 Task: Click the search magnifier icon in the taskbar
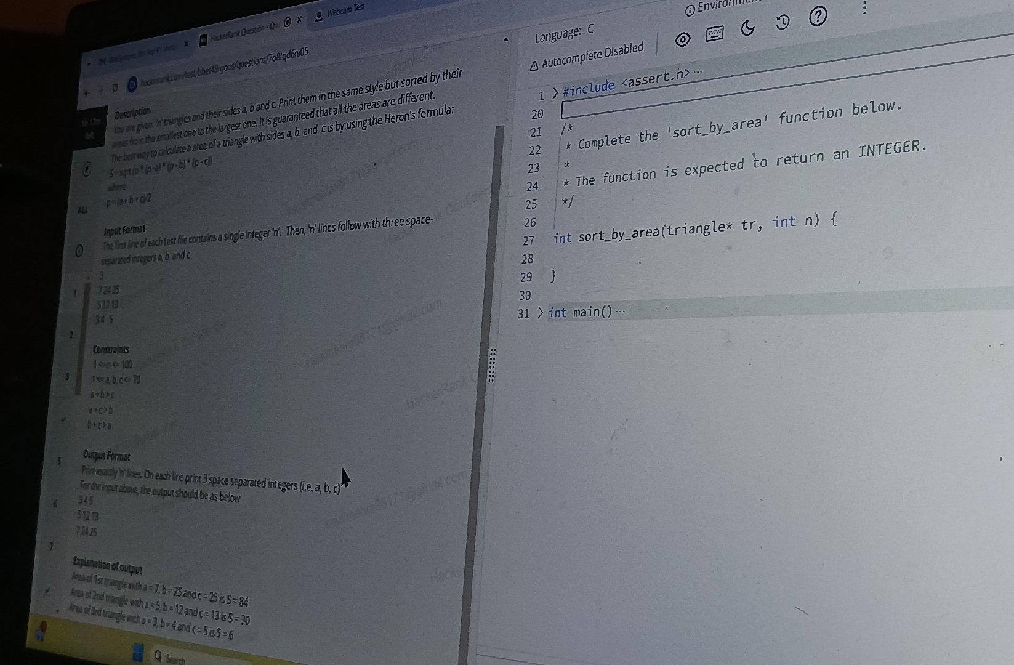click(158, 656)
